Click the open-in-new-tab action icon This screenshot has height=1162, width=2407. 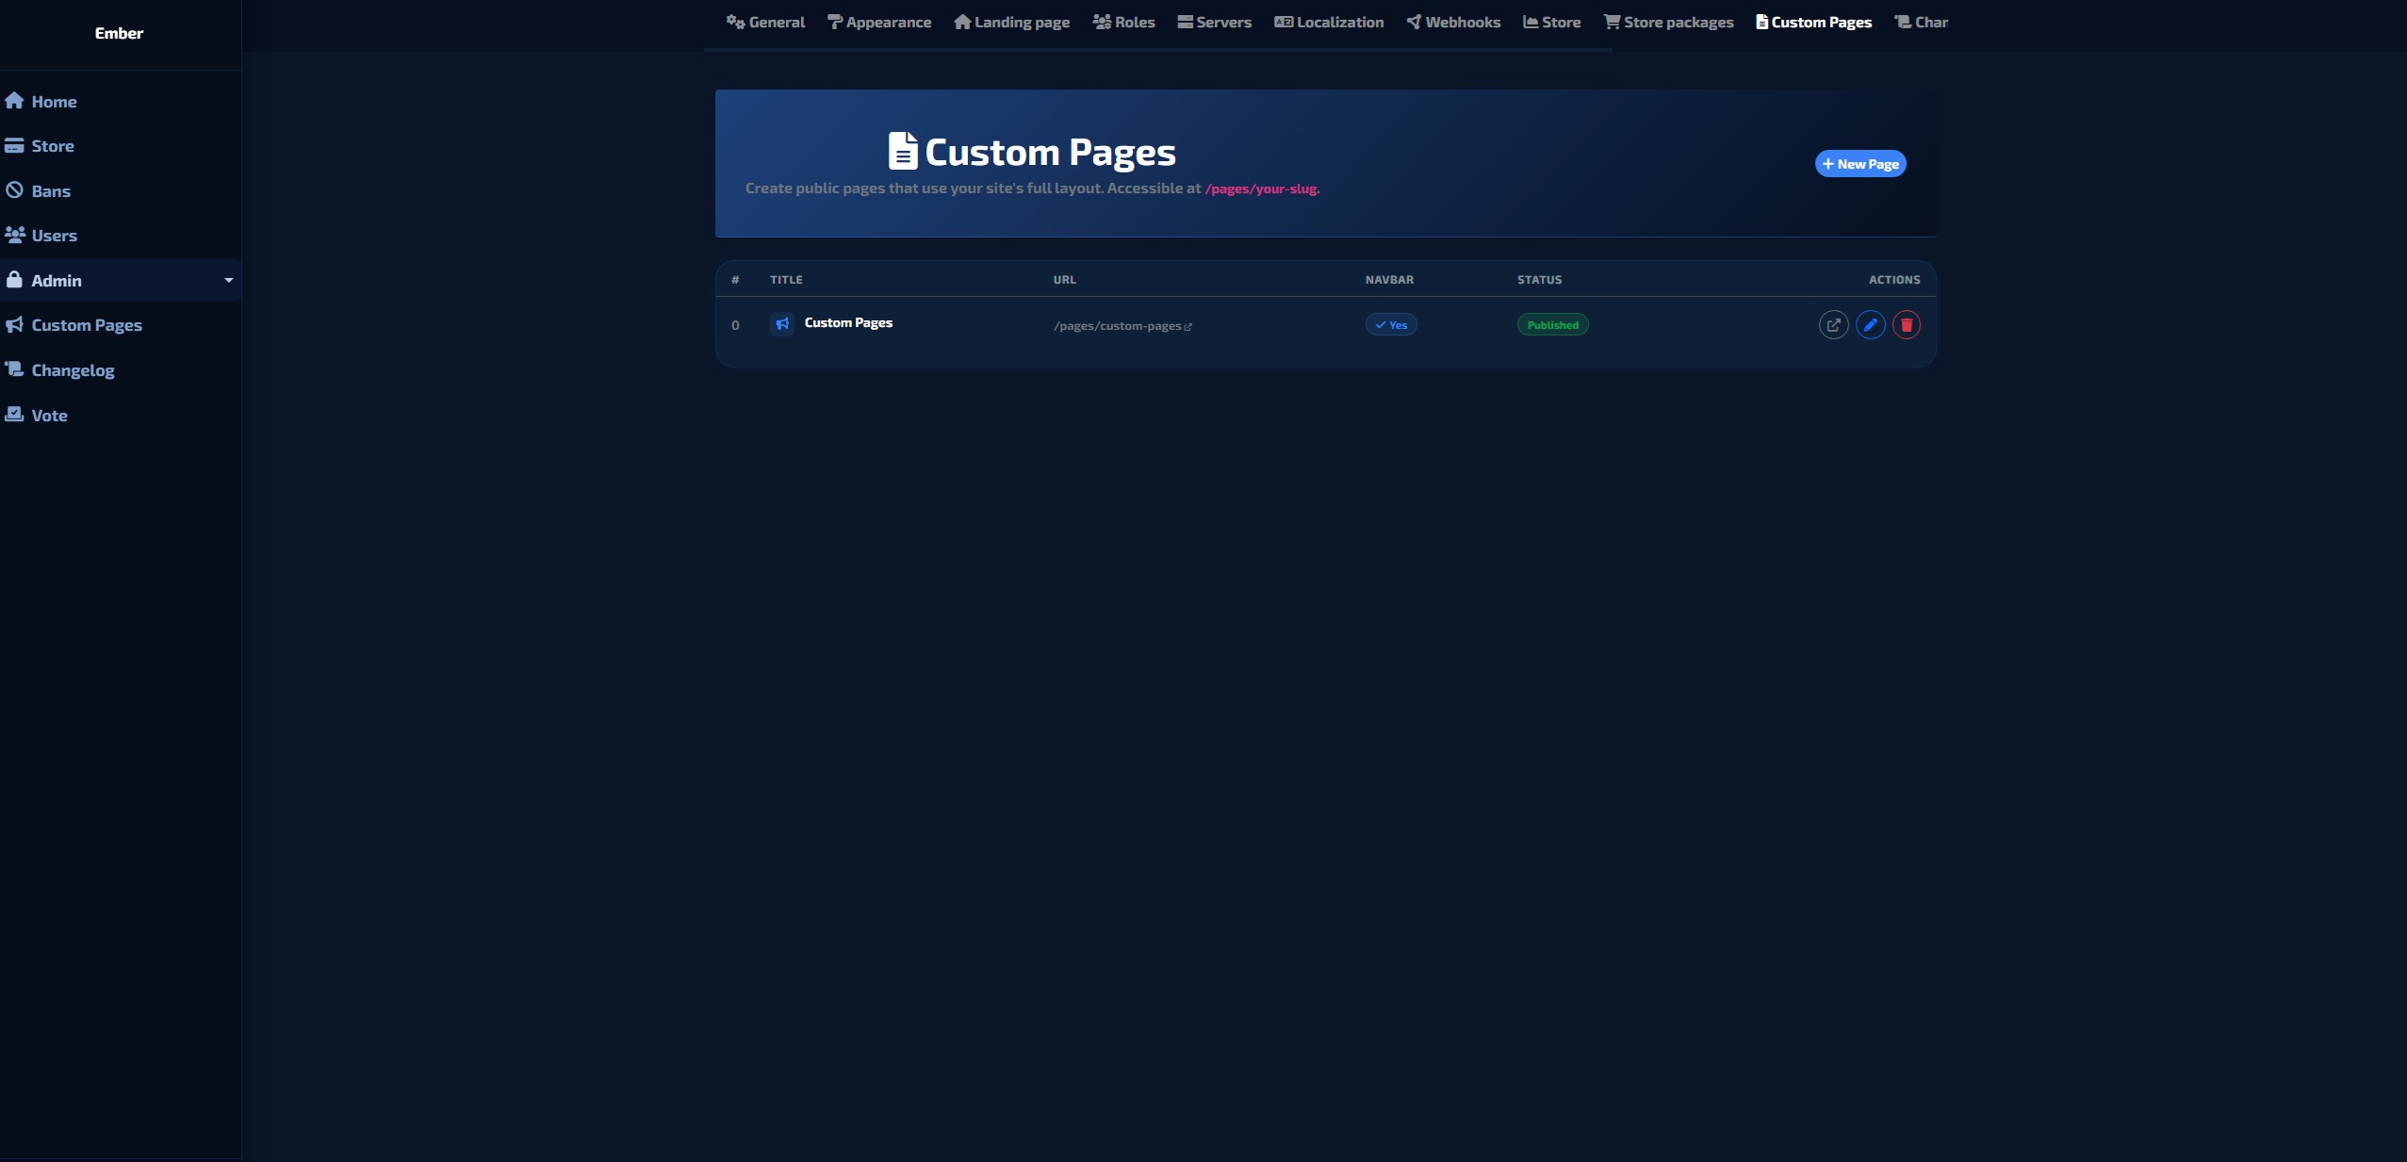coord(1833,325)
